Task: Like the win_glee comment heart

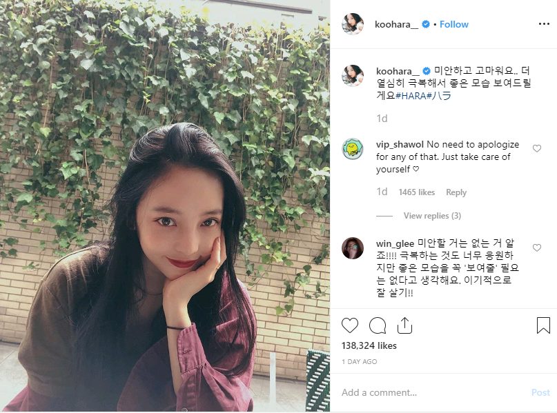Action: click(537, 248)
